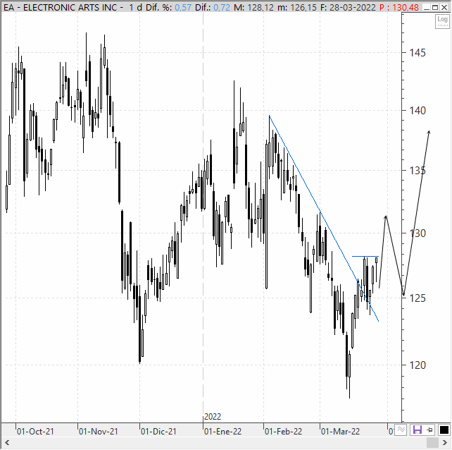Click the 'm: 126,15' minimum value
Viewport: 452px width, 450px height.
(297, 7)
